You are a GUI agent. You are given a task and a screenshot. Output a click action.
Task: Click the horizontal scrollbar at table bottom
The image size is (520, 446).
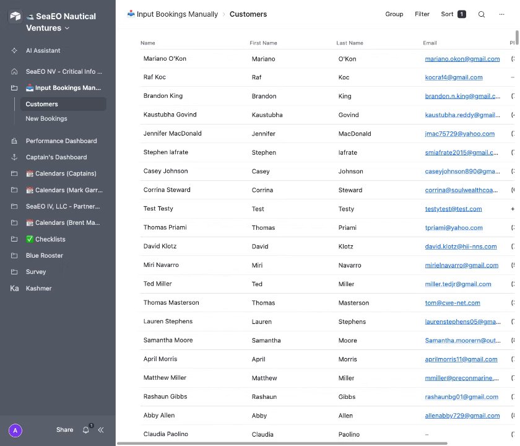(x=282, y=444)
